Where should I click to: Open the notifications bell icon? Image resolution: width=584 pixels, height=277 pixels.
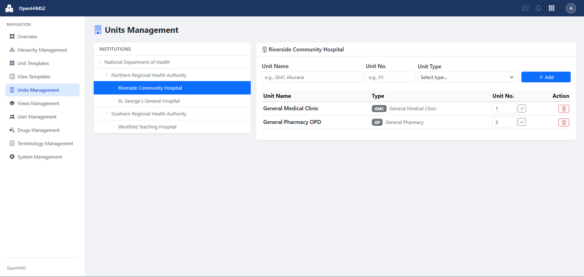(538, 8)
